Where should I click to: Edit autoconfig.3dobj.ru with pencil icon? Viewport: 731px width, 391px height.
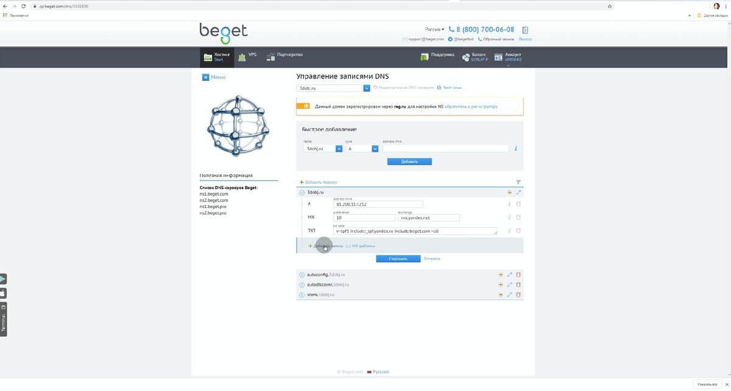click(509, 275)
